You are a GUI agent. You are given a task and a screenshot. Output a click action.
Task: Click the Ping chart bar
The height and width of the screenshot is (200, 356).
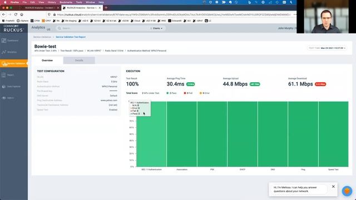click(x=303, y=134)
